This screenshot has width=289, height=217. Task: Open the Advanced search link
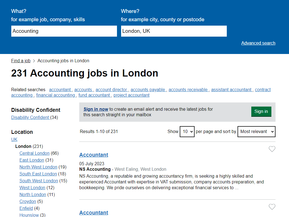258,43
